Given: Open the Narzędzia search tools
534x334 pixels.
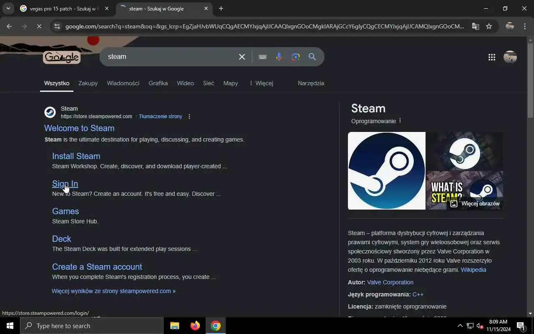Looking at the screenshot, I should pyautogui.click(x=311, y=83).
